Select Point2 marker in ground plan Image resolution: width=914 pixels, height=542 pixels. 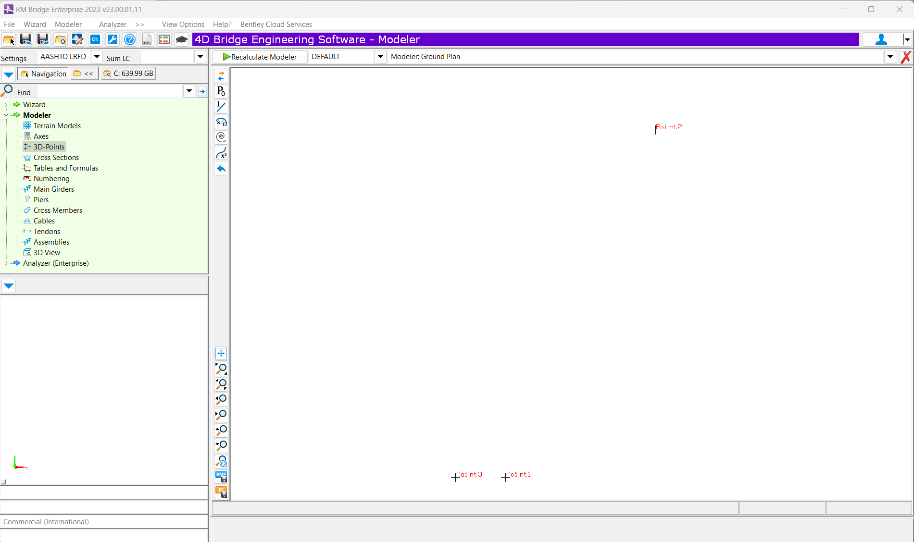click(655, 129)
